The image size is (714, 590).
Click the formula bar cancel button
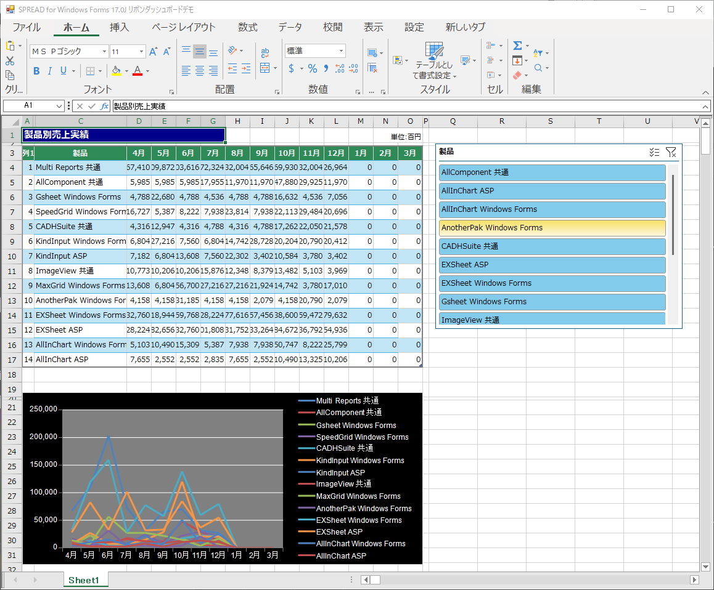tap(80, 106)
